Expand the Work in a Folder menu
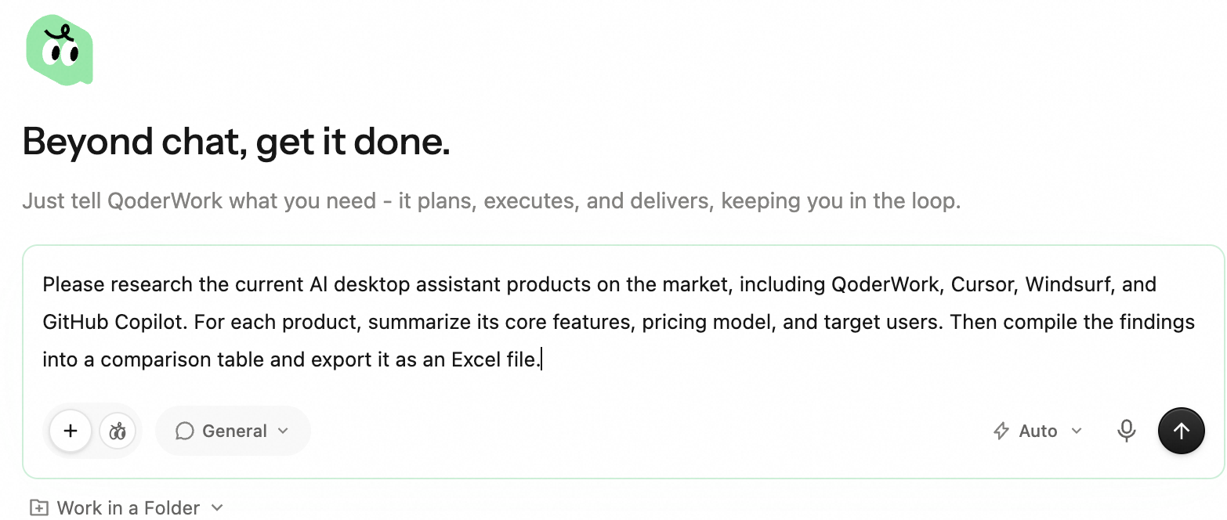Viewport: 1227px width, 520px height. pyautogui.click(x=126, y=507)
